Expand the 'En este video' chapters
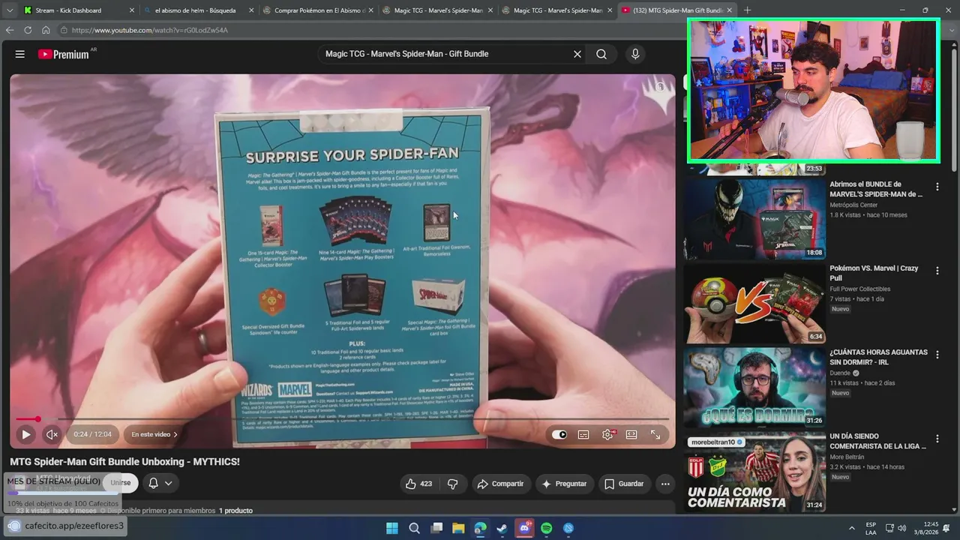Screen dimensions: 960x540 154,434
